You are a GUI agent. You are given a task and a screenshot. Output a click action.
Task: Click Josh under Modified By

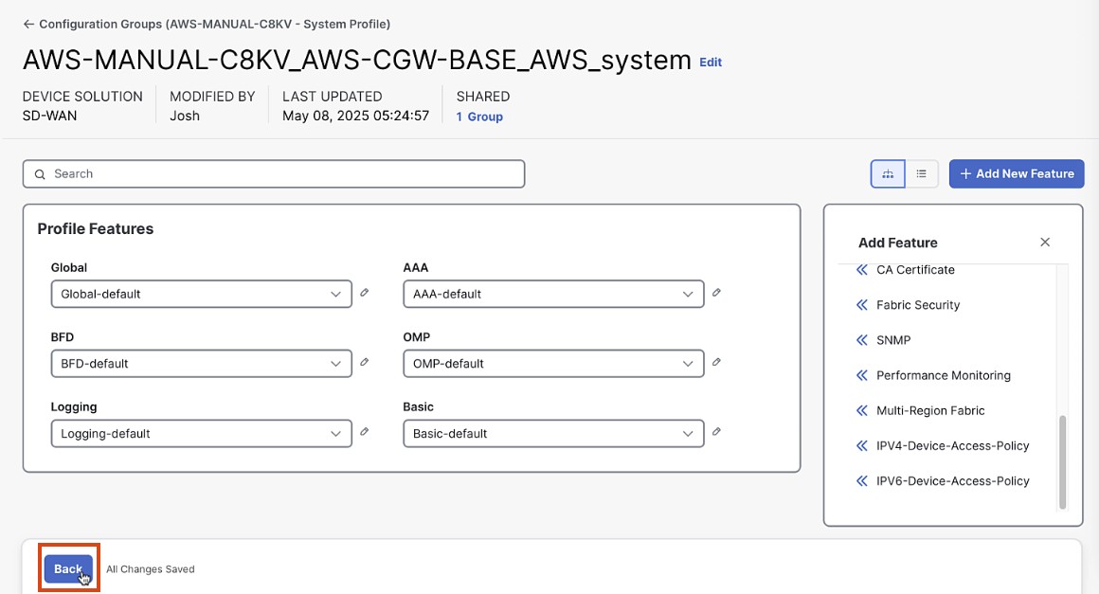click(x=185, y=116)
